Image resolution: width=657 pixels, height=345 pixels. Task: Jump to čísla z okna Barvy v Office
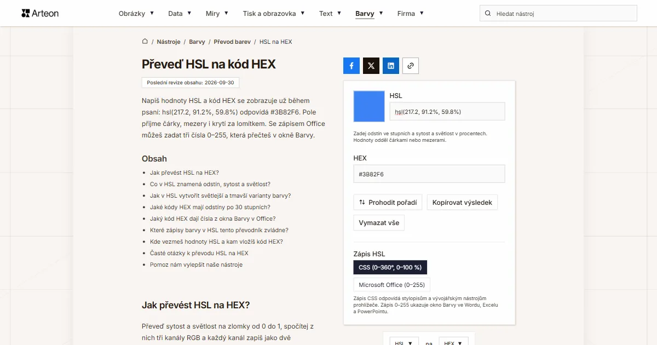point(213,219)
